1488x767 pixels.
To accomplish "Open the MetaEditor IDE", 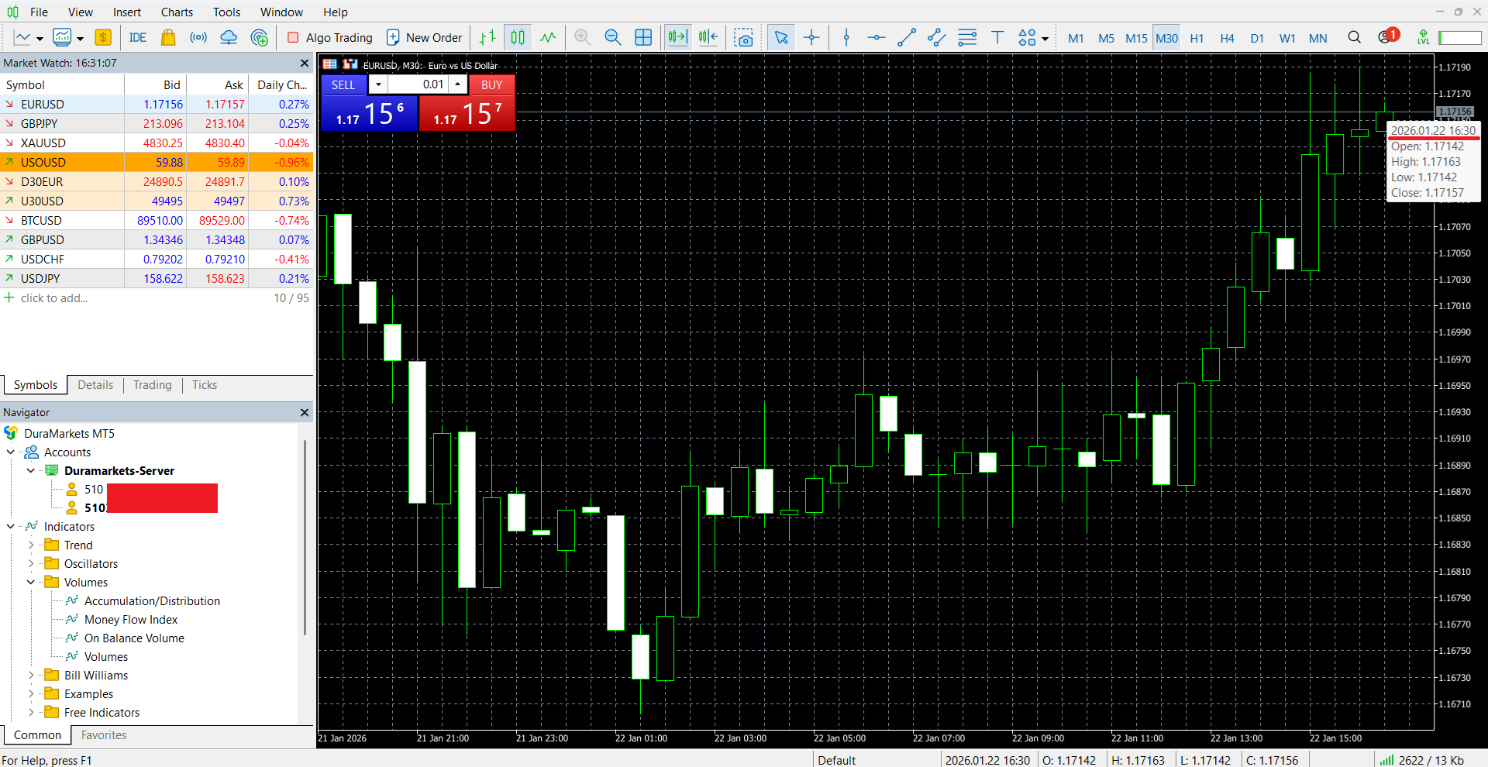I will coord(137,37).
